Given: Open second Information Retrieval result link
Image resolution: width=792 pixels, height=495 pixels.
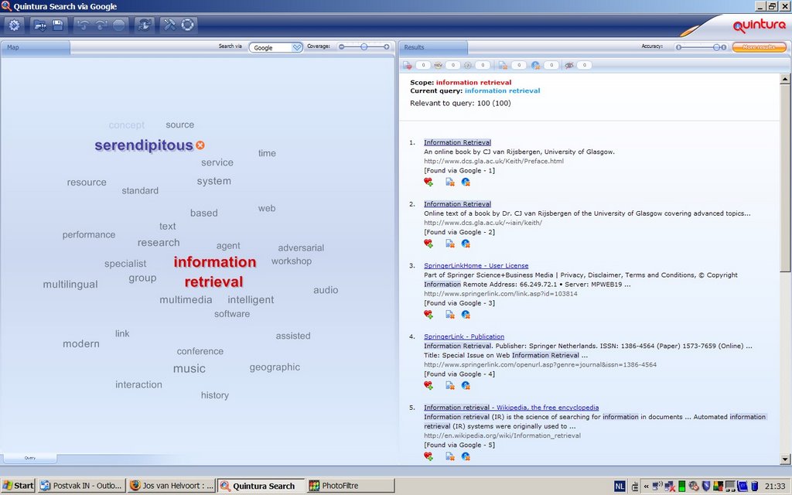Looking at the screenshot, I should 457,204.
